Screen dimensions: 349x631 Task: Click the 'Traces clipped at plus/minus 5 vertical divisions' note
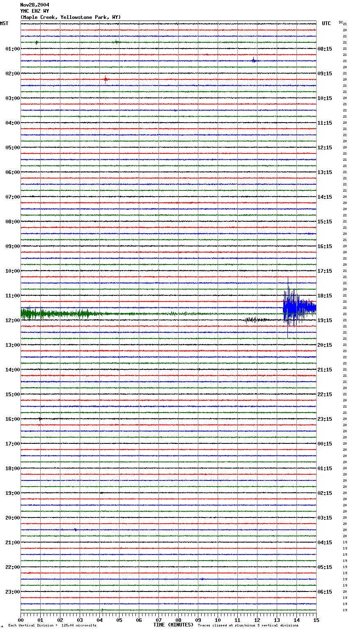point(248,626)
